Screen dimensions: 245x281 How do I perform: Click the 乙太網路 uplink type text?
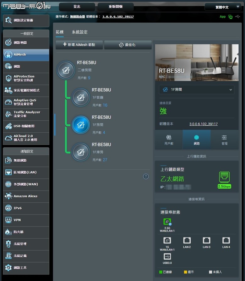[172, 179]
